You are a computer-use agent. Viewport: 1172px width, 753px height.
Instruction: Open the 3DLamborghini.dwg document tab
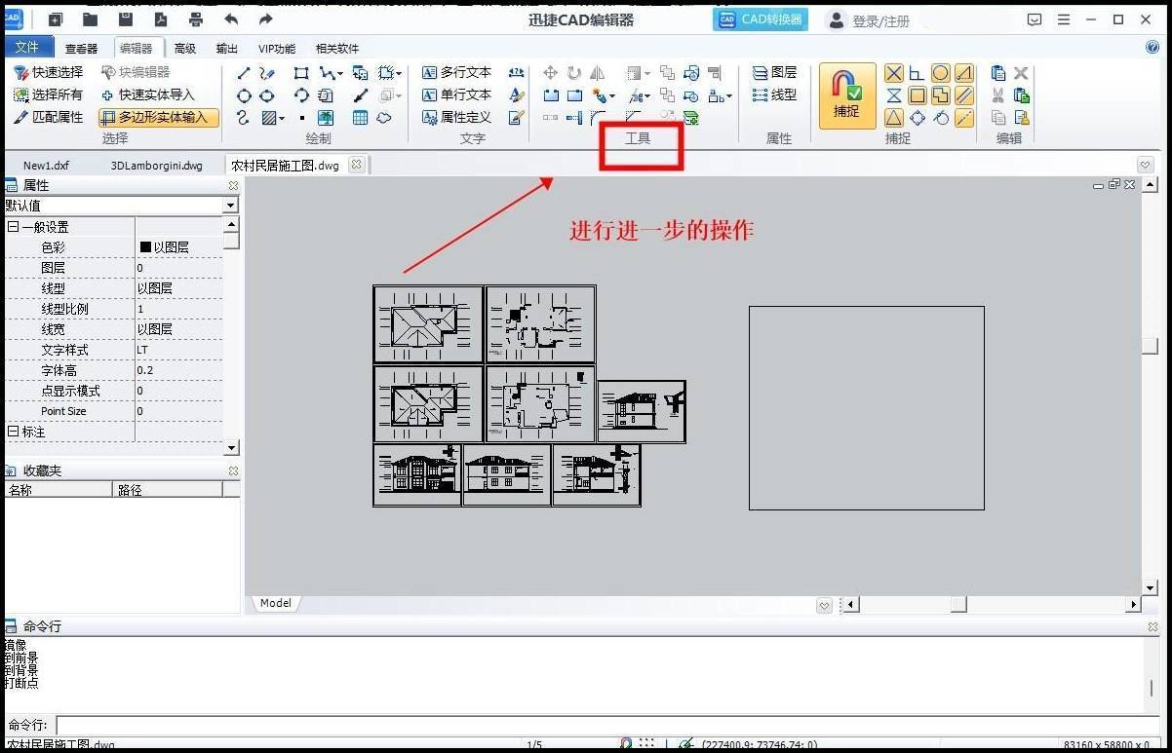pyautogui.click(x=155, y=165)
